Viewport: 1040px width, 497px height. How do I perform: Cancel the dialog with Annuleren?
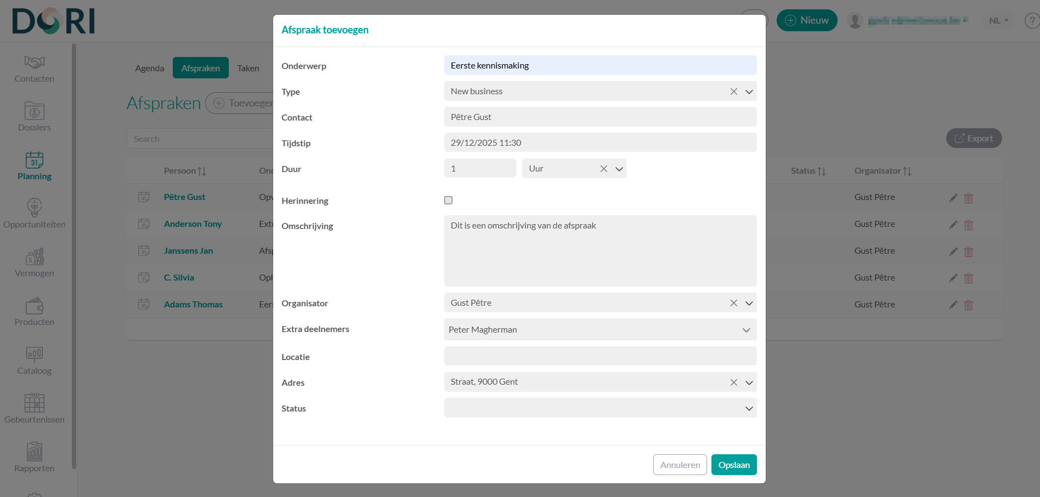pyautogui.click(x=680, y=465)
